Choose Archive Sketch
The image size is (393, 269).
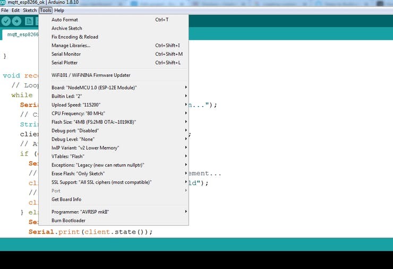pyautogui.click(x=113, y=28)
